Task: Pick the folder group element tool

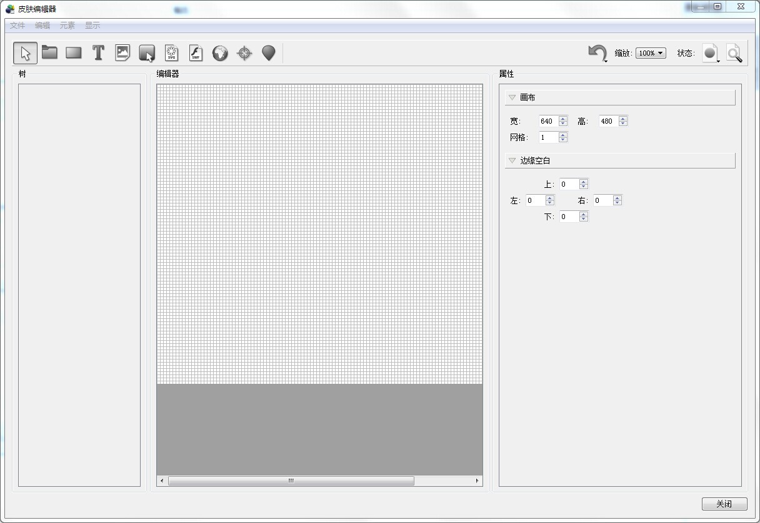Action: click(49, 53)
